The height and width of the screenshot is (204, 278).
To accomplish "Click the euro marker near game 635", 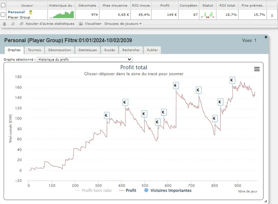I will click(x=176, y=86).
